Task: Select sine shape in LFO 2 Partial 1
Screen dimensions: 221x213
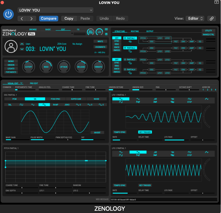Action: click(x=121, y=152)
